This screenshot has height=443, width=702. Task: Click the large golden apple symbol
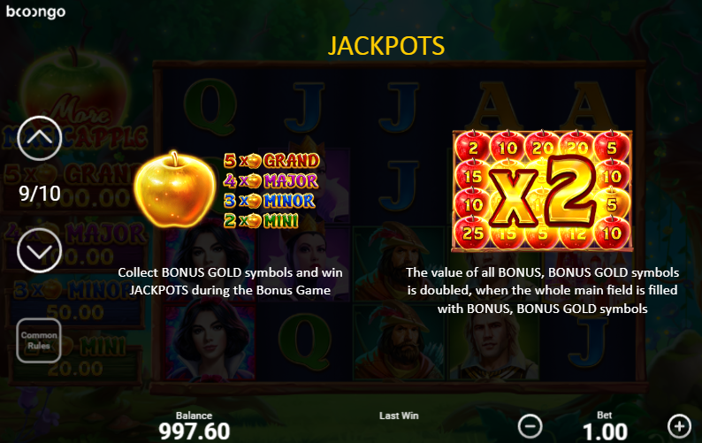click(x=174, y=189)
